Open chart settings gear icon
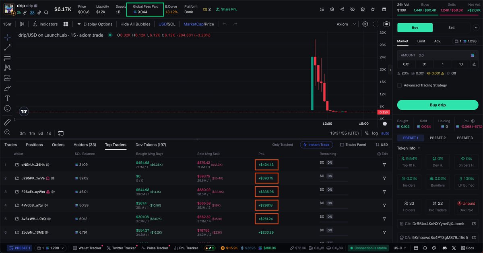 365,24
